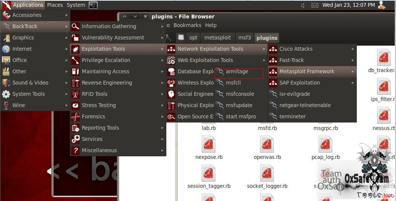The image size is (396, 201).
Task: Click the Miscellaneous question mark icon
Action: coord(75,150)
